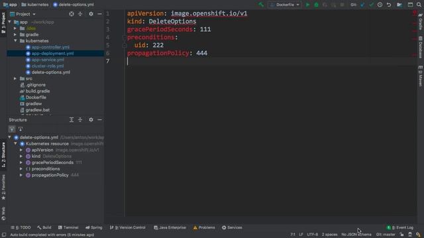Expand the apiVersion node in Structure
Viewport: 424px width, 238px height.
point(21,150)
